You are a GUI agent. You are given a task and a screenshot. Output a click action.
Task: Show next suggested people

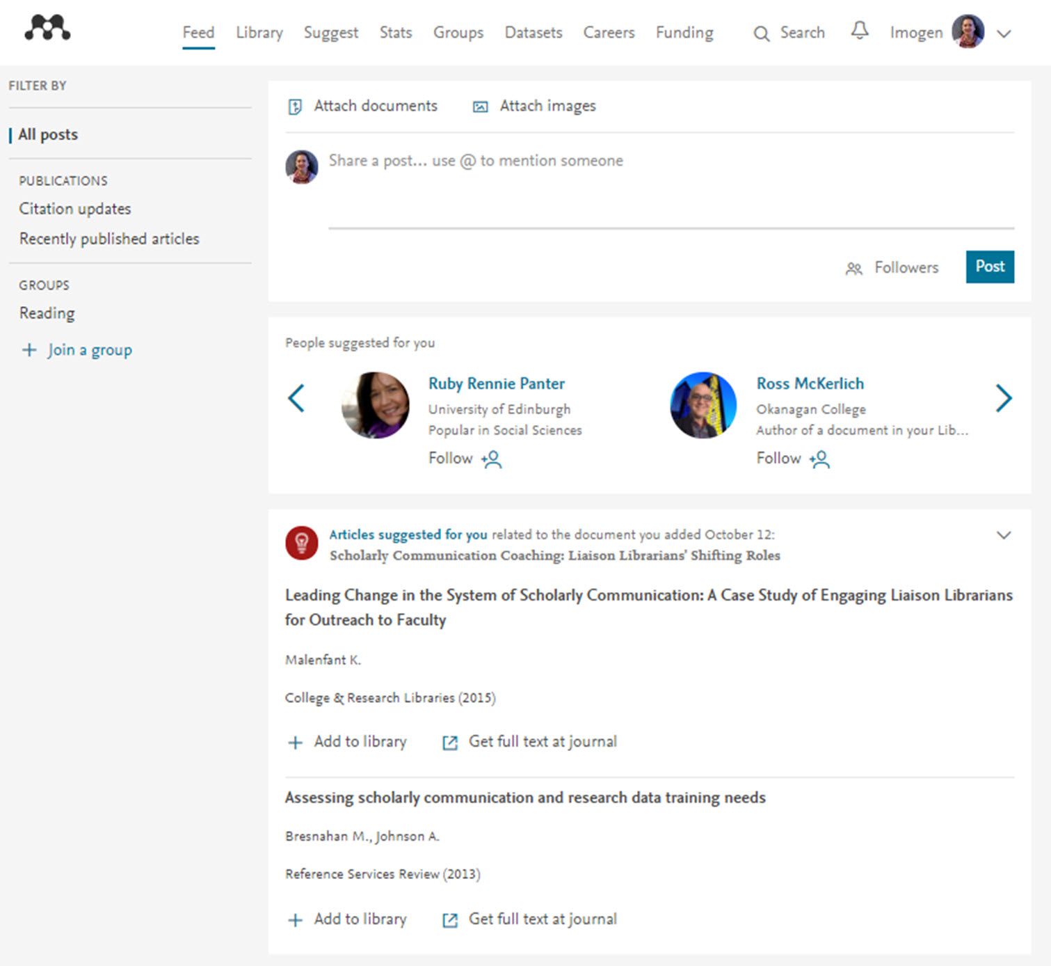coord(1003,399)
